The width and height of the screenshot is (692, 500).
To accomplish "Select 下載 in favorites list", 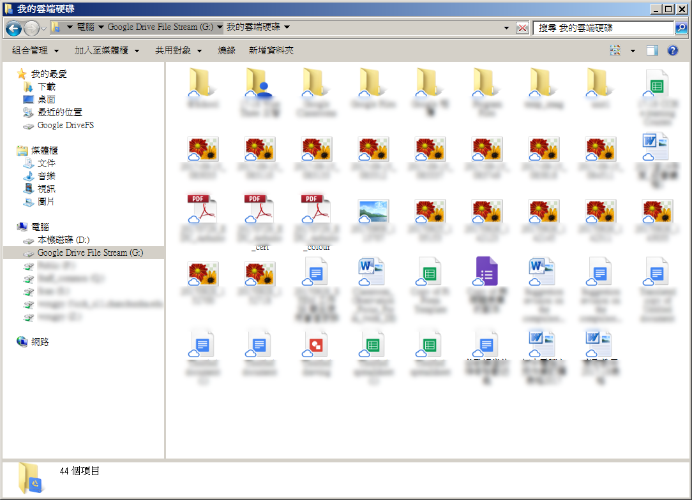I will [47, 87].
